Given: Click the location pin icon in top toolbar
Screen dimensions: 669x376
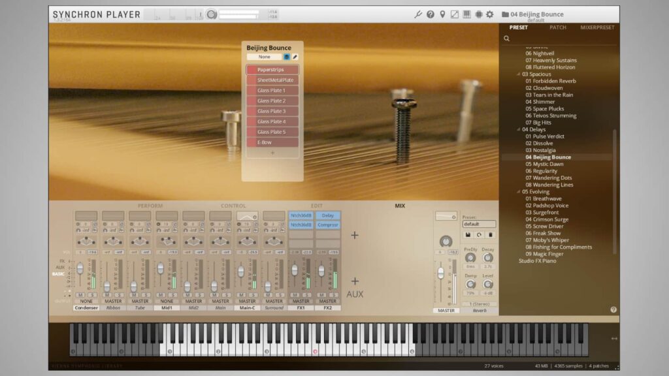Looking at the screenshot, I should click(442, 14).
